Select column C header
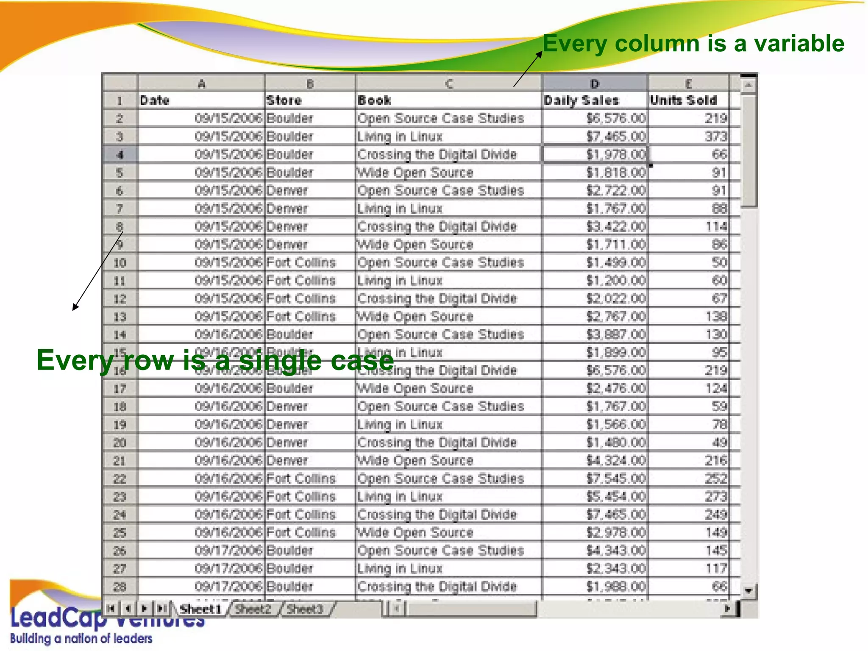Viewport: 868px width, 651px height. pos(449,83)
